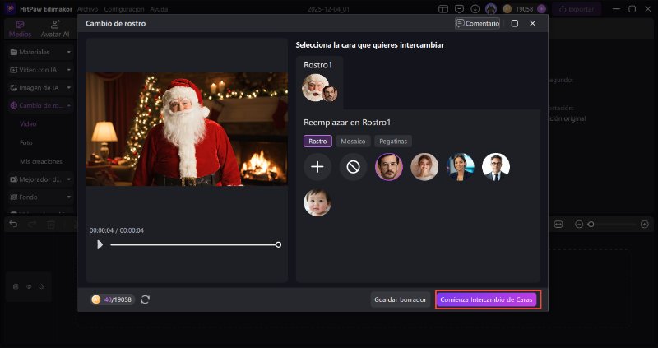Click the timeline zoom-in plus icon

645,225
